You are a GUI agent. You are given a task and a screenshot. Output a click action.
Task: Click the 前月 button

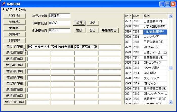click(x=79, y=23)
